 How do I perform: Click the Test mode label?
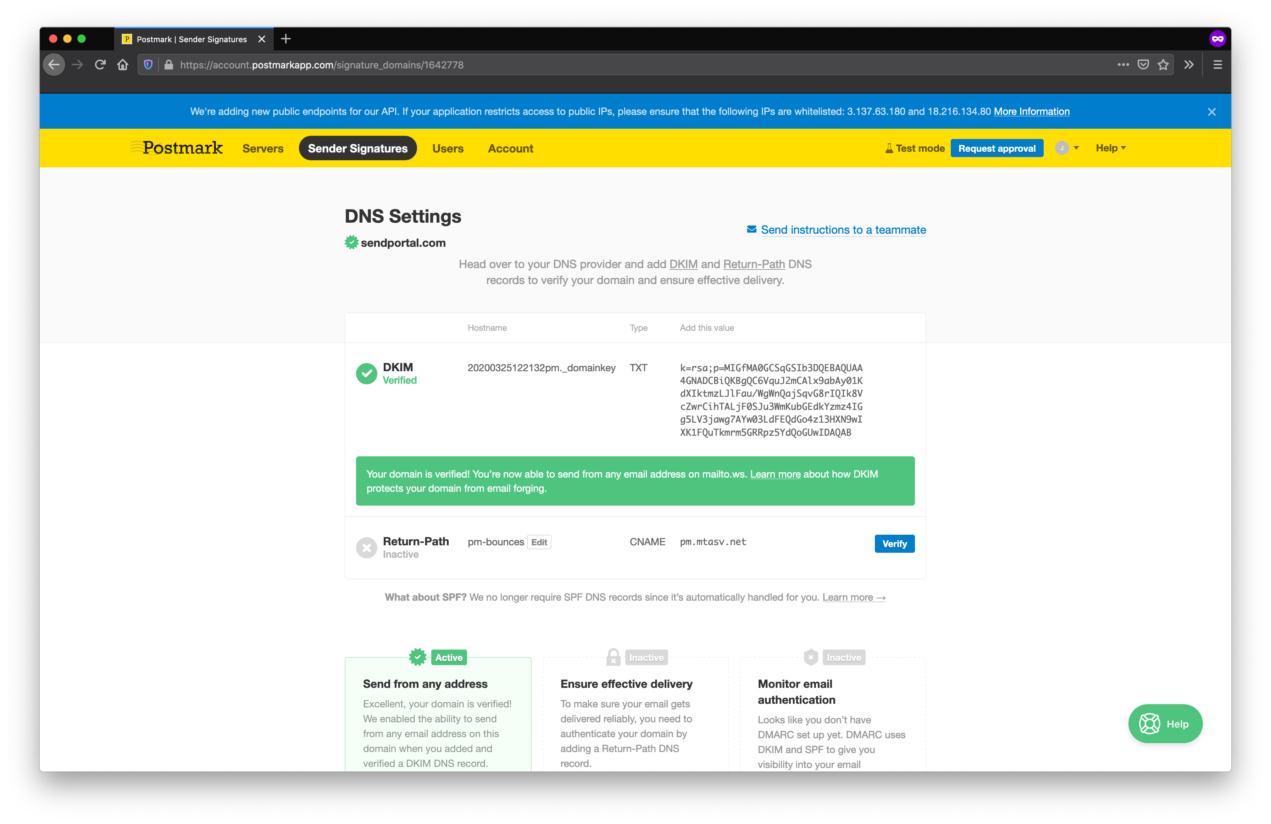pyautogui.click(x=920, y=149)
